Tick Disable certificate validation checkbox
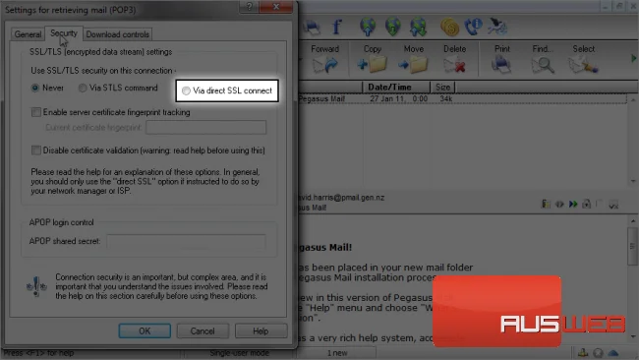Viewport: 639px width, 360px height. [x=36, y=150]
